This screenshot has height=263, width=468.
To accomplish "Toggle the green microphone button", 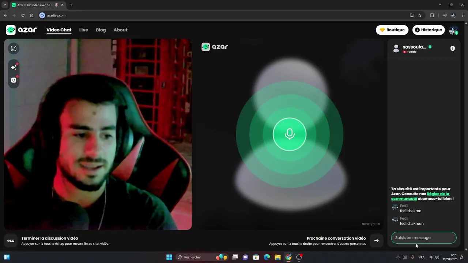I will 290,134.
